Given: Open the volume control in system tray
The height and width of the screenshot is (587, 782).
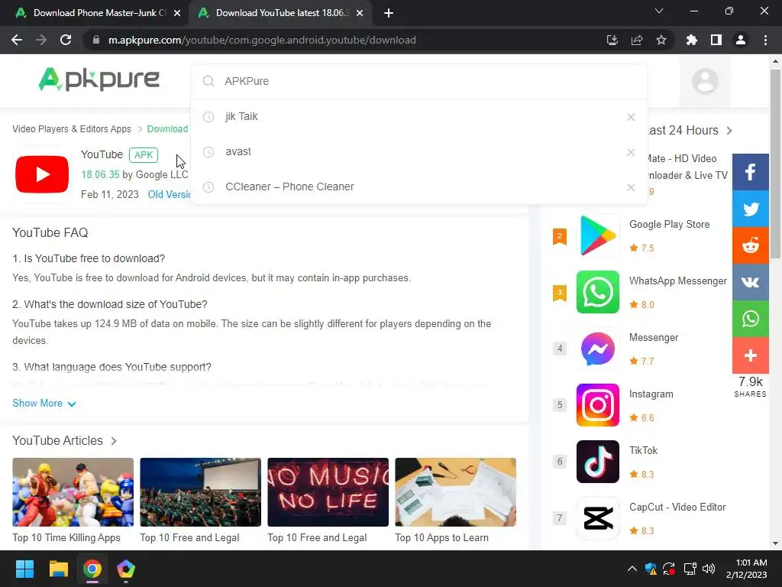Looking at the screenshot, I should click(708, 569).
